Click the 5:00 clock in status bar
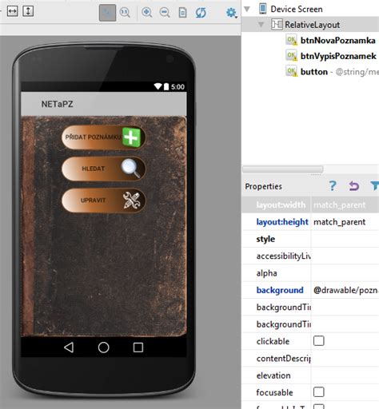The image size is (379, 409). (x=178, y=87)
